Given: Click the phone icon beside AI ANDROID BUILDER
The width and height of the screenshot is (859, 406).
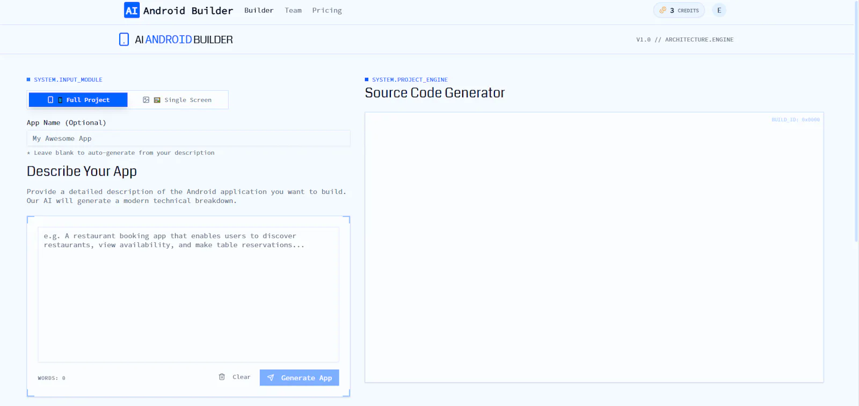Looking at the screenshot, I should coord(124,39).
